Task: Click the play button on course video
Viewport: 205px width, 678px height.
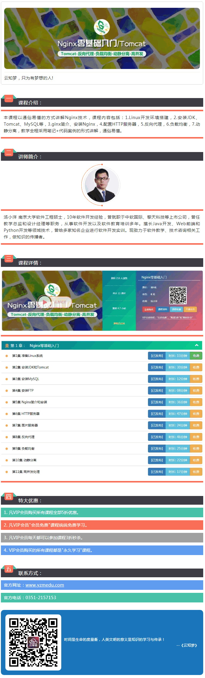Action: 44,302
